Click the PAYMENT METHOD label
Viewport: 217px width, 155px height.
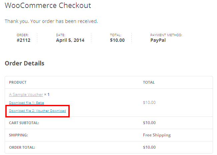[x=166, y=35]
